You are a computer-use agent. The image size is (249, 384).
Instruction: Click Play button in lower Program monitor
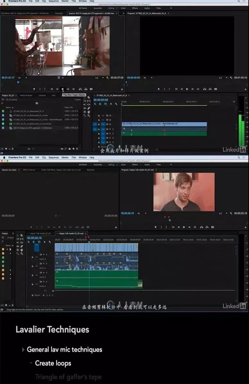[184, 227]
